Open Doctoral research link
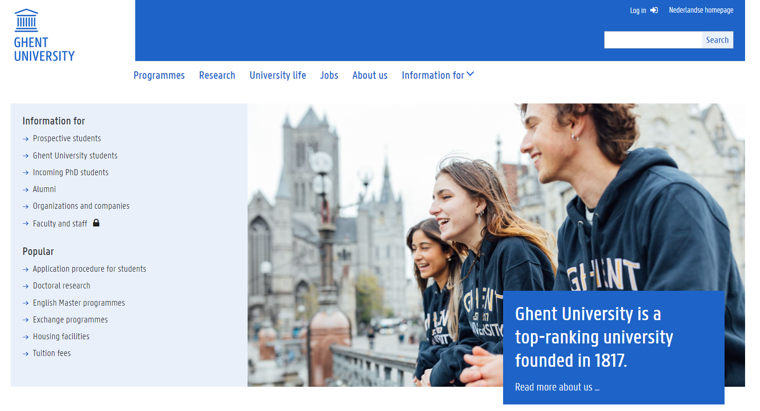This screenshot has height=411, width=760. [62, 286]
